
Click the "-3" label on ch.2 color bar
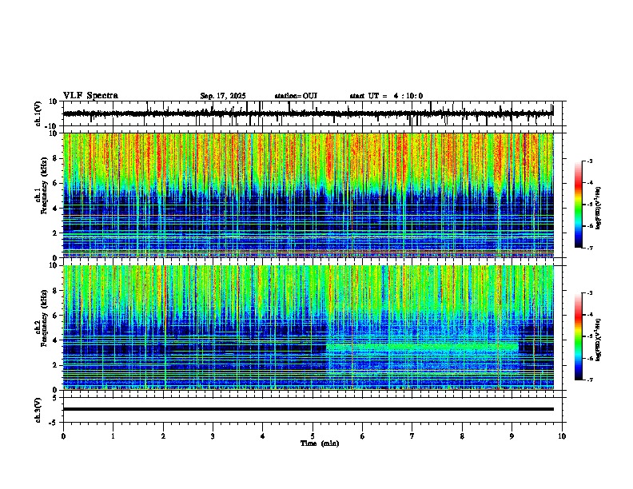[590, 293]
